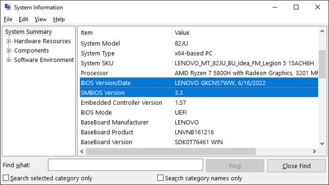Click the System Information app icon
Image resolution: width=329 pixels, height=185 pixels.
pyautogui.click(x=8, y=7)
